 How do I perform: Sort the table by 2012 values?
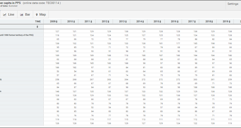point(108,22)
